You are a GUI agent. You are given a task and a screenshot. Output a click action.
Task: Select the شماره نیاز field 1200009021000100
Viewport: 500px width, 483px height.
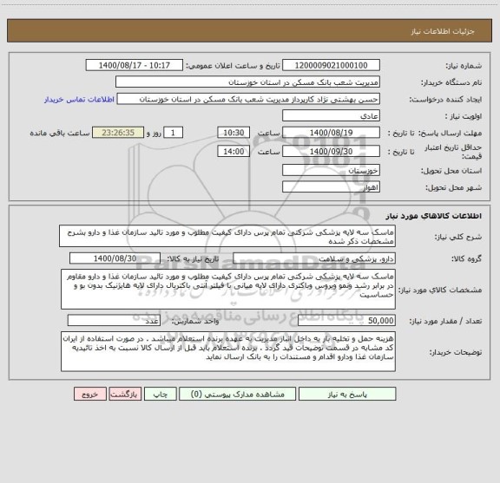[x=331, y=65]
